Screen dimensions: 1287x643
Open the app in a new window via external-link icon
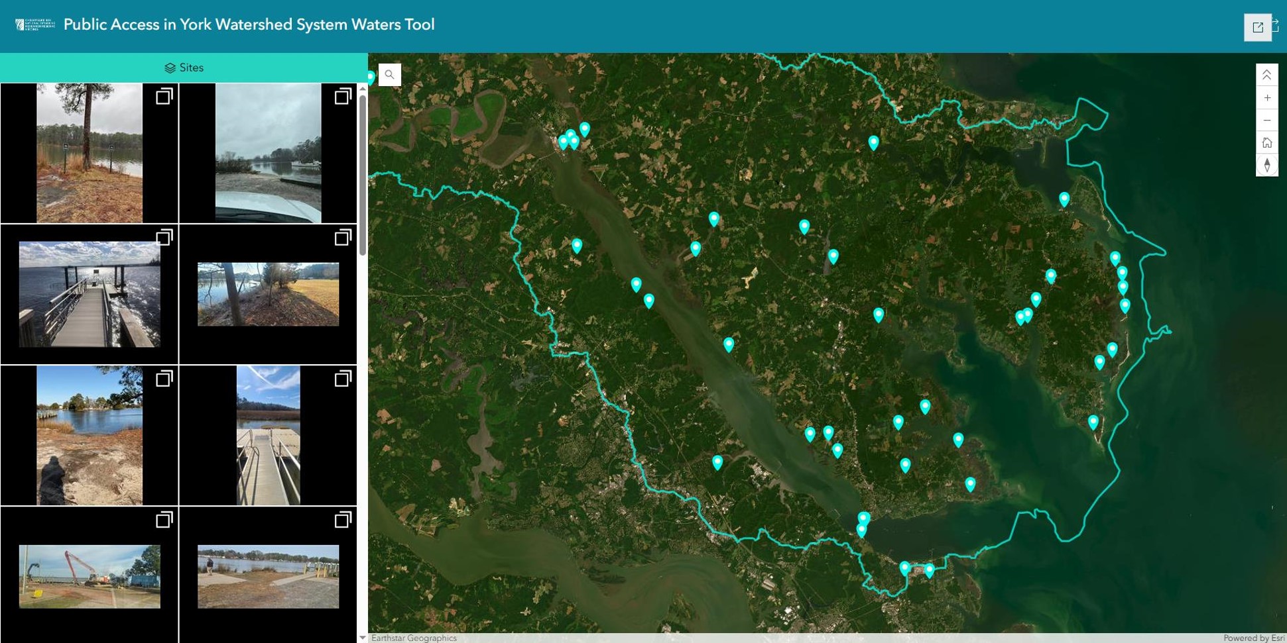[1258, 27]
